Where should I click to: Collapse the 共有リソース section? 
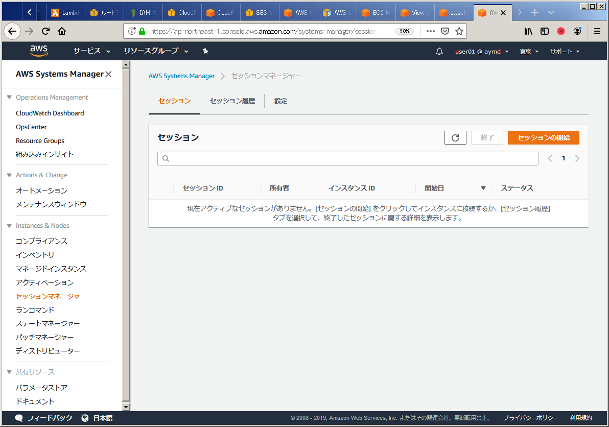coord(9,372)
